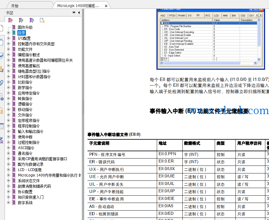Click the bookmark icon beside 固件升级
This screenshot has height=220, width=269.
(x=14, y=27)
